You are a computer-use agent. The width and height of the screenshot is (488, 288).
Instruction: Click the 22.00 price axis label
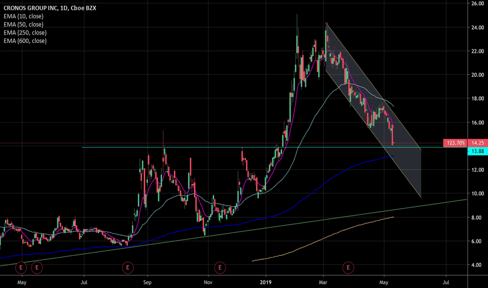coord(478,51)
